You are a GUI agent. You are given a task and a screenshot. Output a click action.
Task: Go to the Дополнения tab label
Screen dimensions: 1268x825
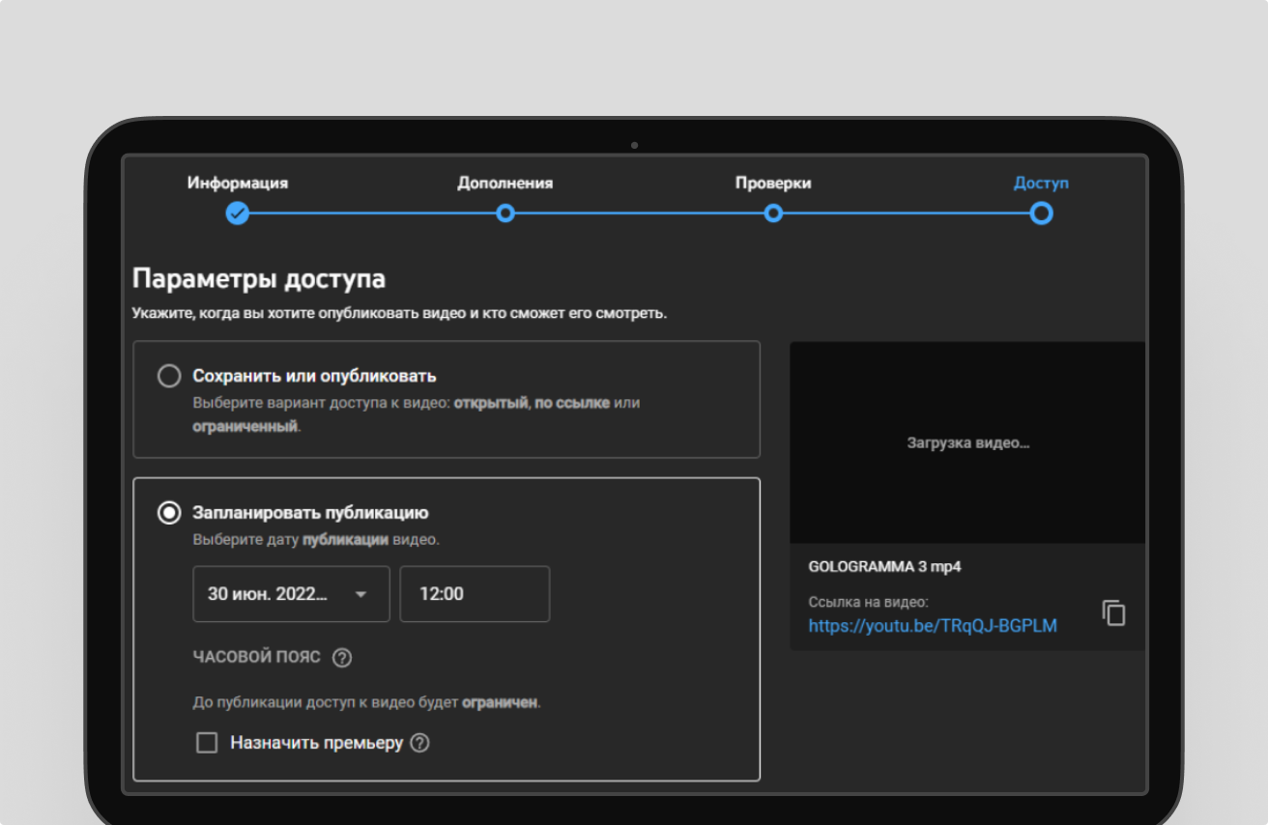(x=505, y=183)
